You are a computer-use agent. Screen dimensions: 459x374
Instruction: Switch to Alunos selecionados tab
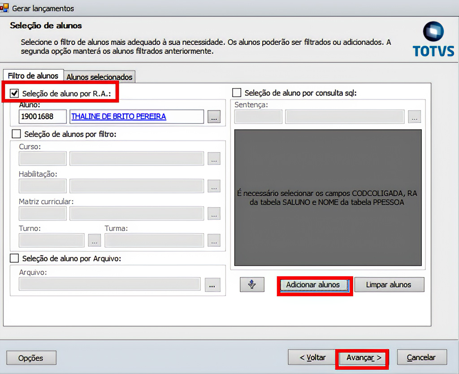[x=100, y=77]
